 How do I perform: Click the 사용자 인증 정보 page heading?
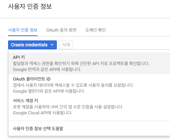(x=30, y=6)
